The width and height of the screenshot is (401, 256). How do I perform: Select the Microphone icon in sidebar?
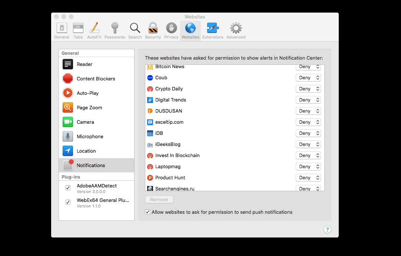pyautogui.click(x=68, y=136)
